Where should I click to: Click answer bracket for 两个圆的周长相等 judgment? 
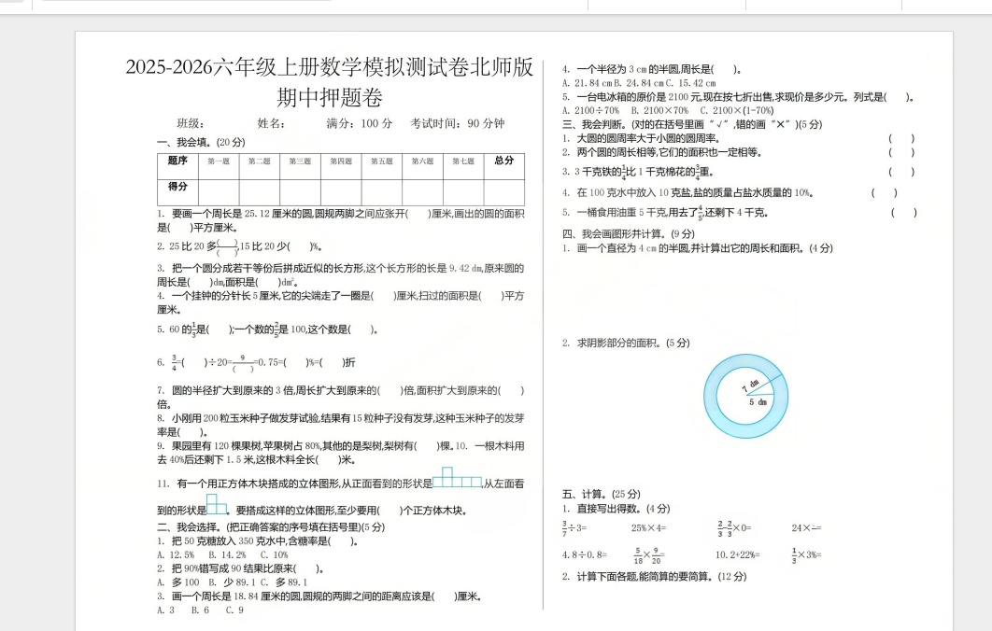click(900, 152)
